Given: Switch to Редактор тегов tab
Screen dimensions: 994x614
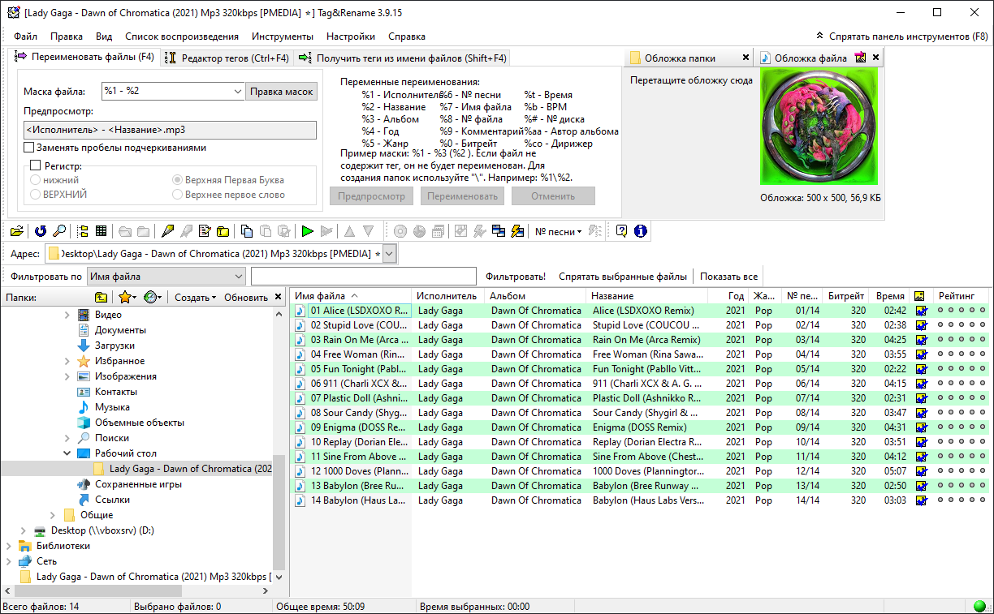Looking at the screenshot, I should click(x=227, y=58).
